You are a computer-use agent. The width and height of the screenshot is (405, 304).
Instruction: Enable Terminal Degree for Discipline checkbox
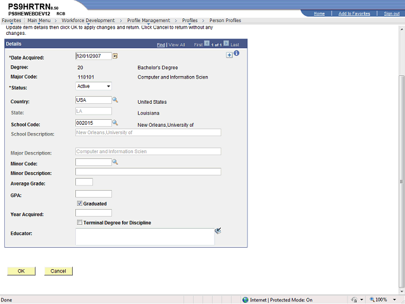80,222
